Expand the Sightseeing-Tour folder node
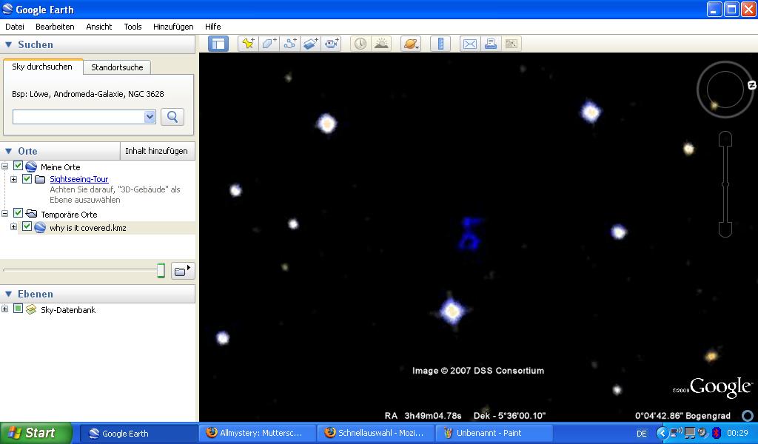This screenshot has width=758, height=444. [x=13, y=179]
